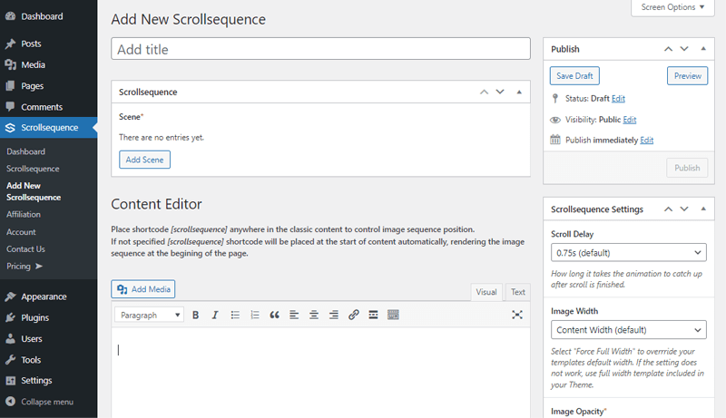Click the Add title input field
The image size is (726, 418).
coord(321,49)
